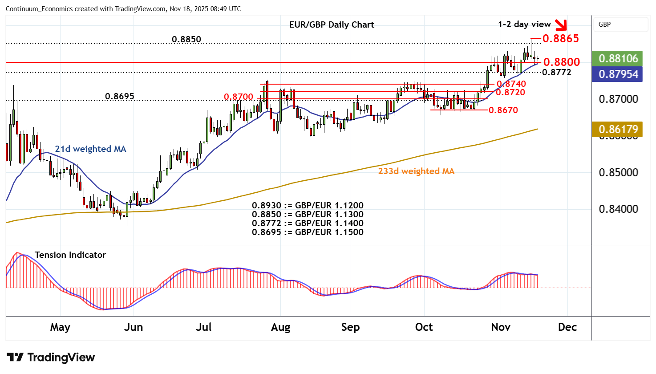Click the Aug marker on time axis
656x374 pixels.
point(280,327)
